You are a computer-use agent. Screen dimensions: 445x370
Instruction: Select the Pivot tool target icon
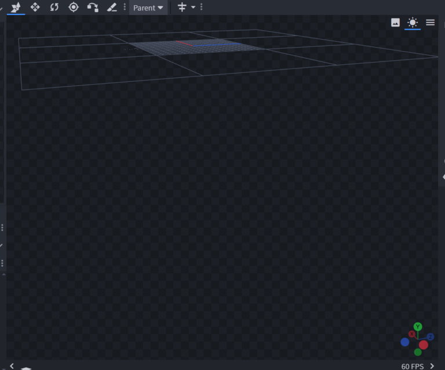click(74, 7)
